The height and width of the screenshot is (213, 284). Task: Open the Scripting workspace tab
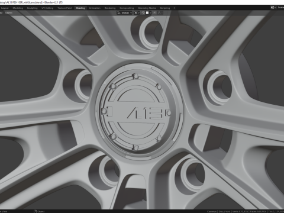165,8
